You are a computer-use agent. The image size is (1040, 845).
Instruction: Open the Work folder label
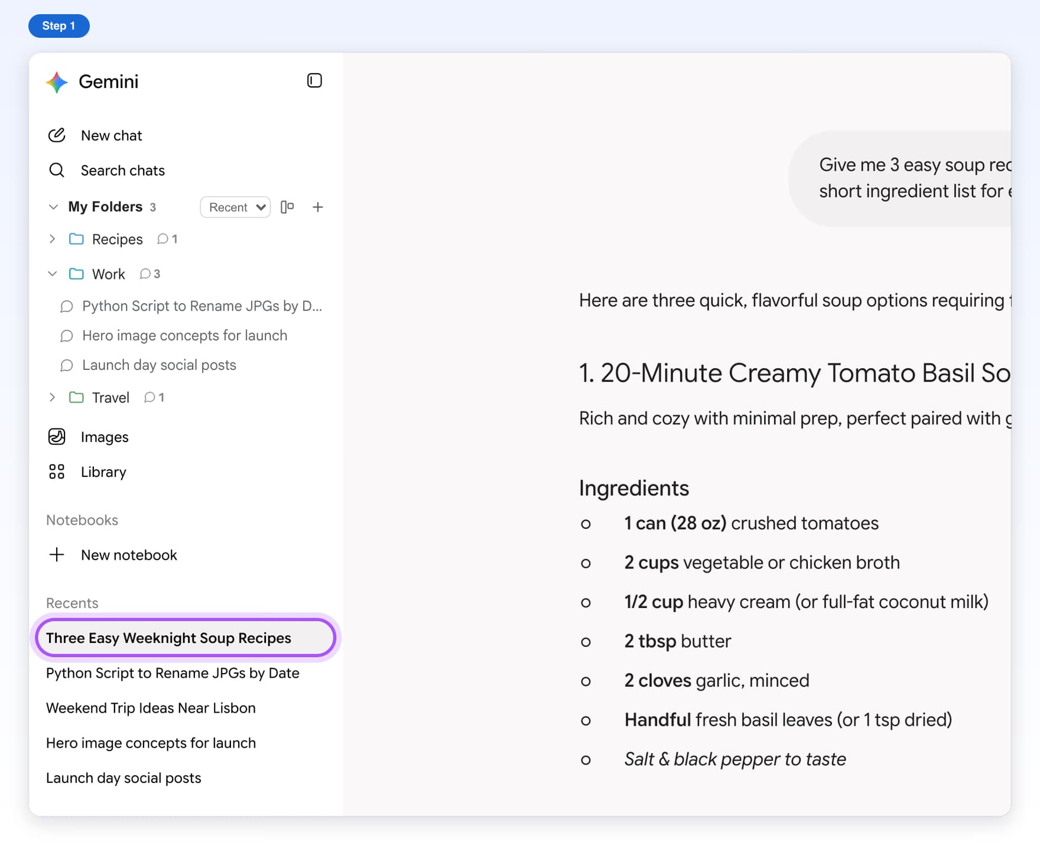[x=109, y=274]
